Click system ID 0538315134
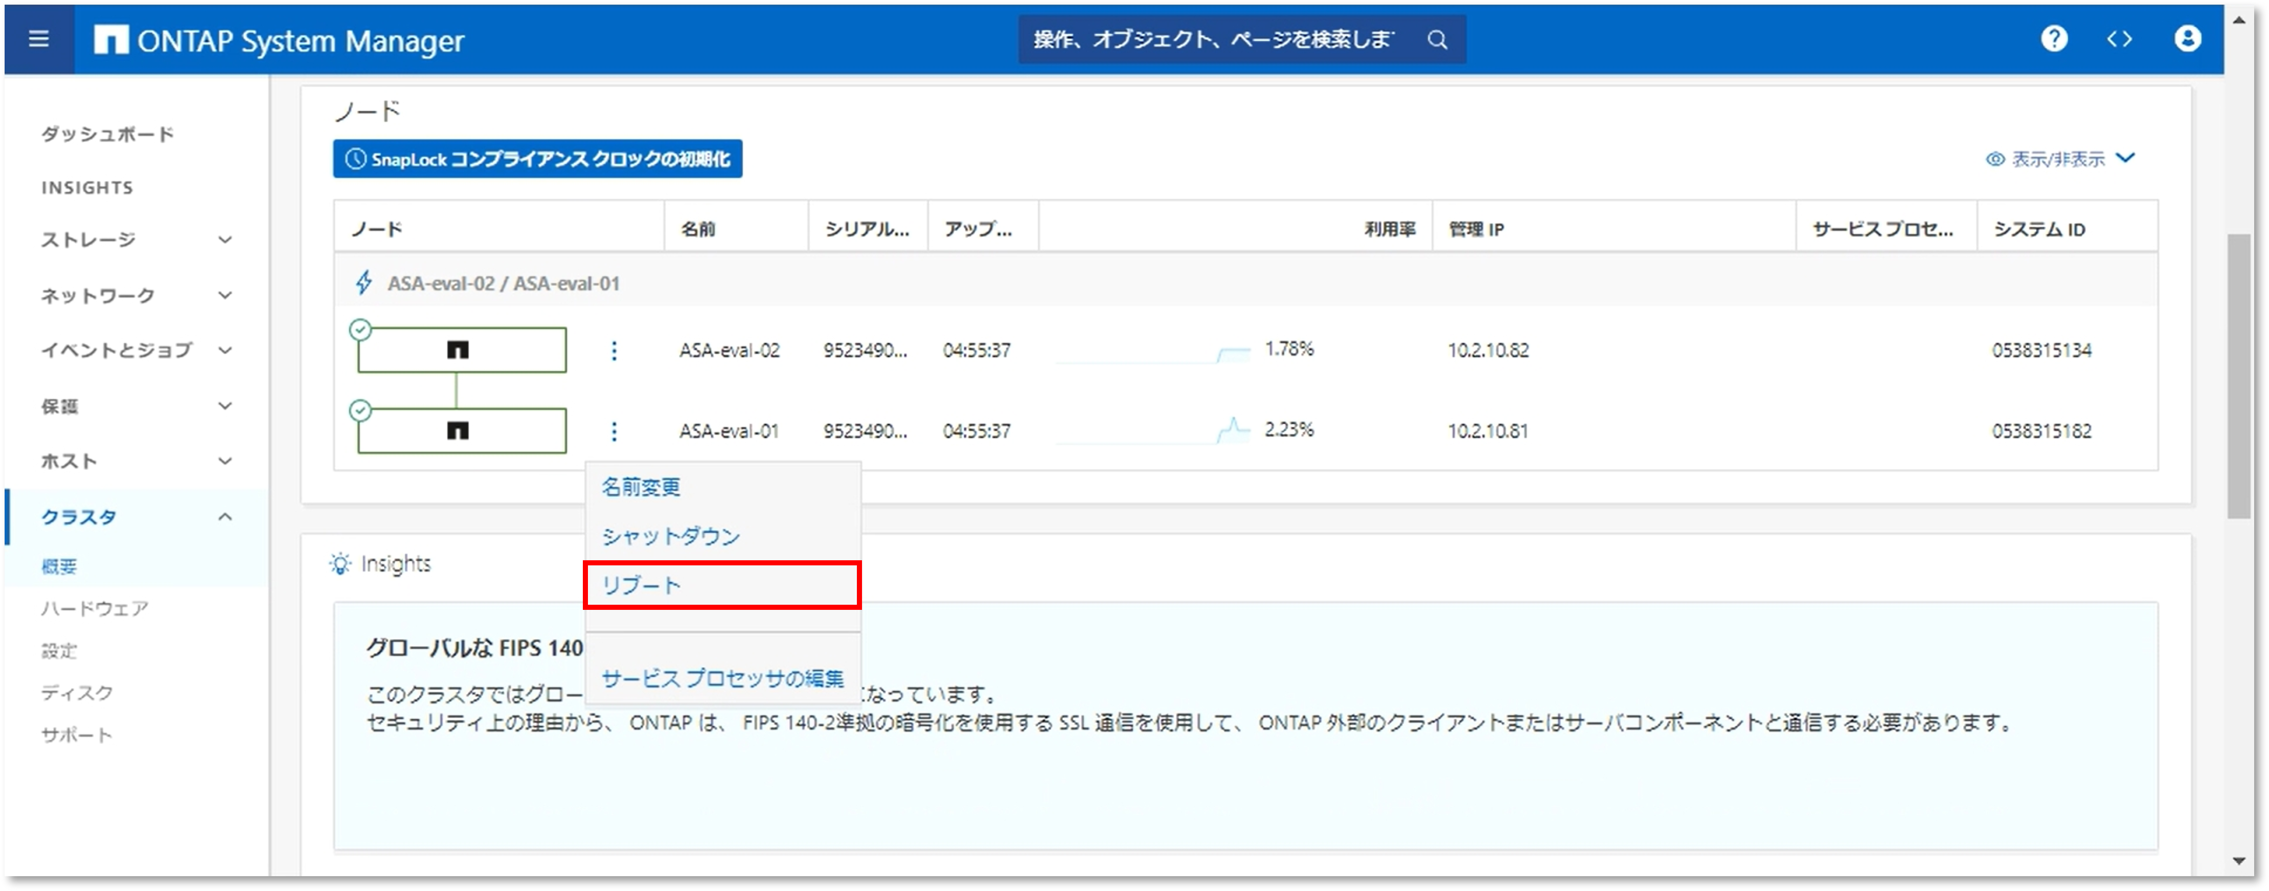Viewport: 2269px width, 891px height. pyautogui.click(x=2042, y=350)
